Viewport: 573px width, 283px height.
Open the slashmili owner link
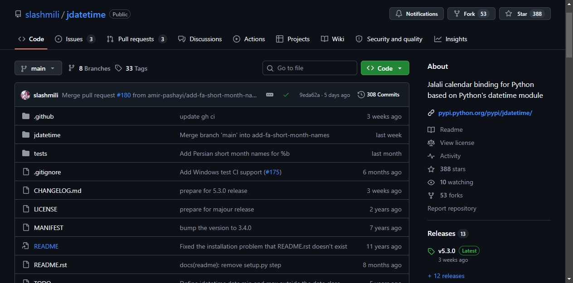click(x=42, y=14)
